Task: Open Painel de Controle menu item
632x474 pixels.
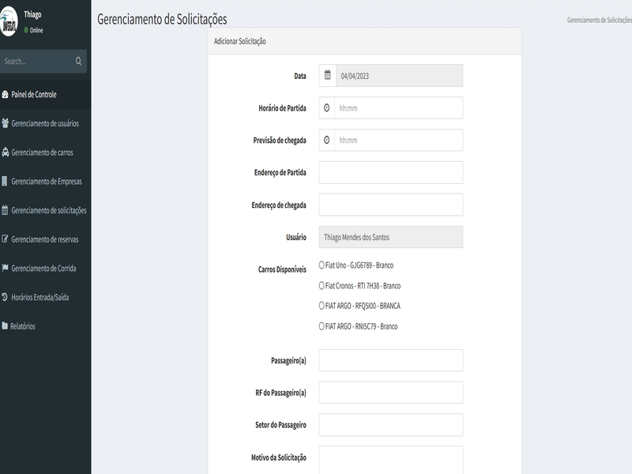Action: click(x=34, y=95)
